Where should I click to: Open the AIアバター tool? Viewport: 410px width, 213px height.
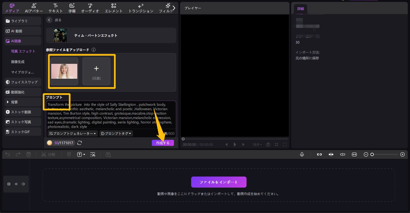pos(34,8)
